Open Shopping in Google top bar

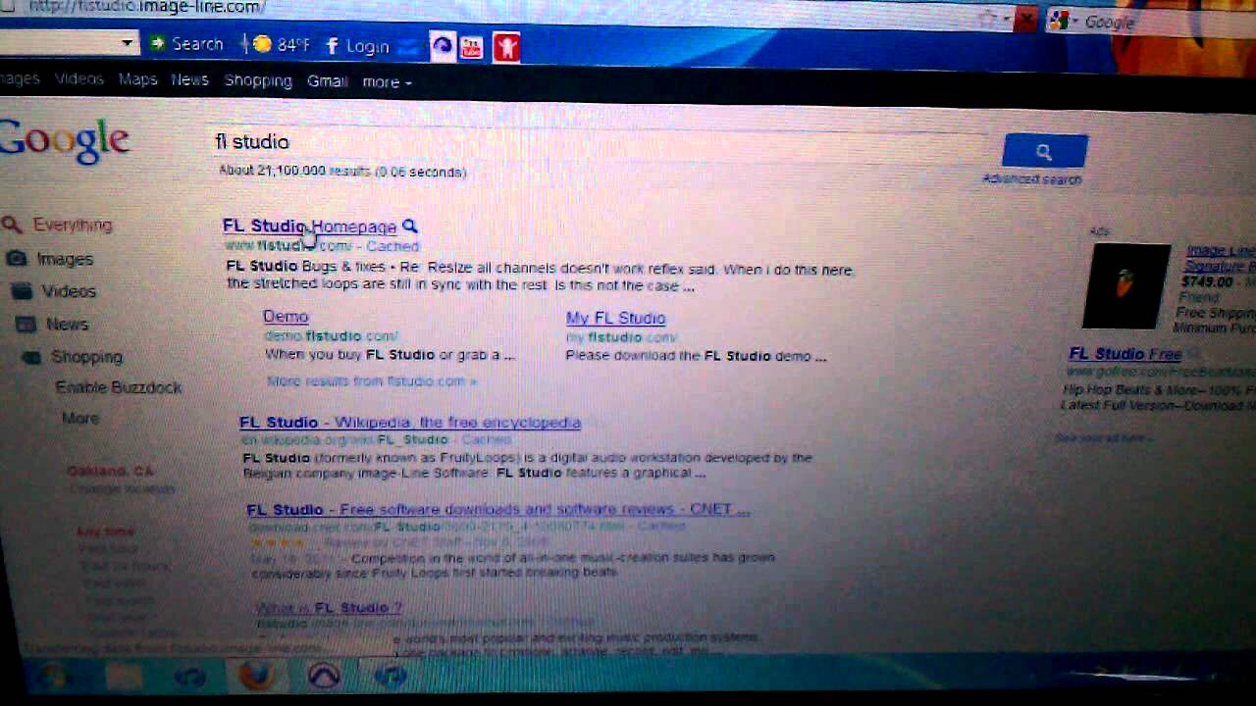pyautogui.click(x=258, y=80)
